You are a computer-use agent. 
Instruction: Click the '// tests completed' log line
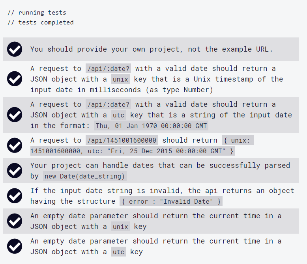[41, 22]
